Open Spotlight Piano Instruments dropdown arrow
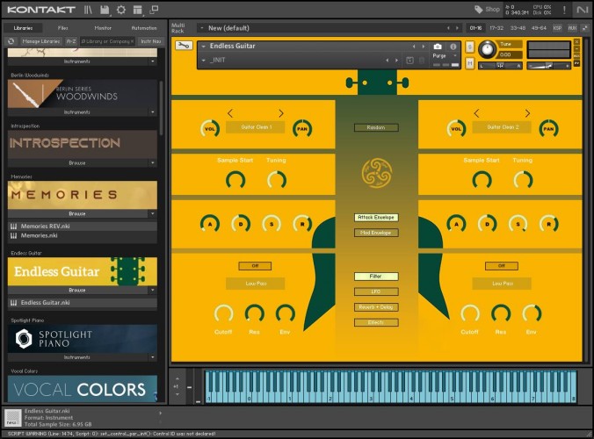594x439 pixels. [x=153, y=356]
